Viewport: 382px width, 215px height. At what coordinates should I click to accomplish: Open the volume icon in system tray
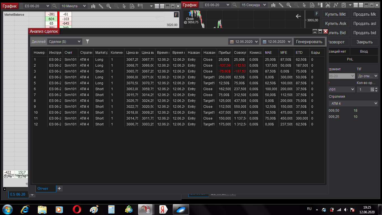pyautogui.click(x=346, y=209)
